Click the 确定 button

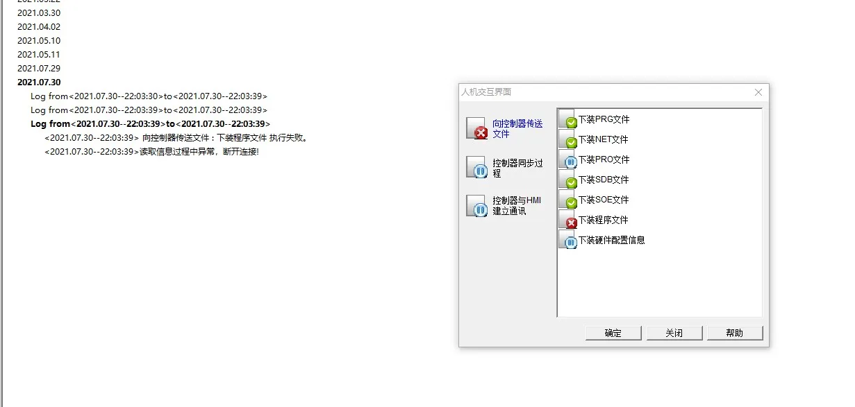pyautogui.click(x=613, y=333)
